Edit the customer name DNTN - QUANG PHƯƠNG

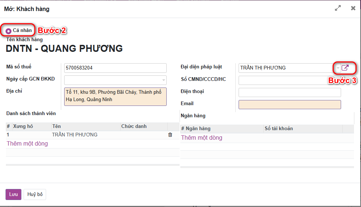pyautogui.click(x=64, y=49)
